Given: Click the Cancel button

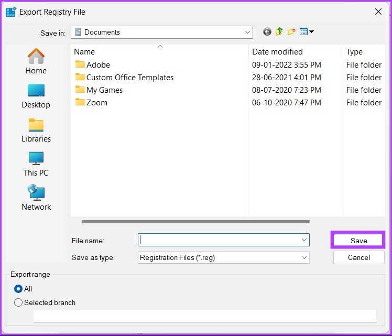Looking at the screenshot, I should coord(359,257).
